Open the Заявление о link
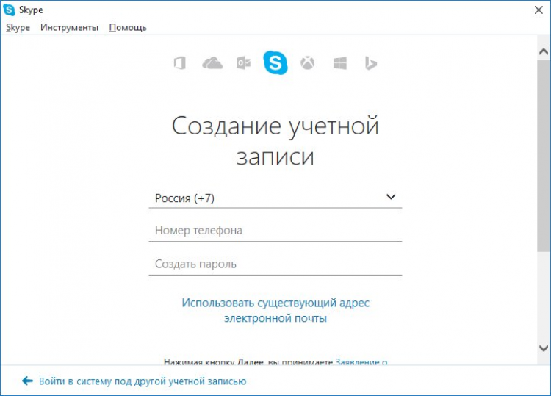Viewport: 551px width, 396px height. pyautogui.click(x=361, y=362)
